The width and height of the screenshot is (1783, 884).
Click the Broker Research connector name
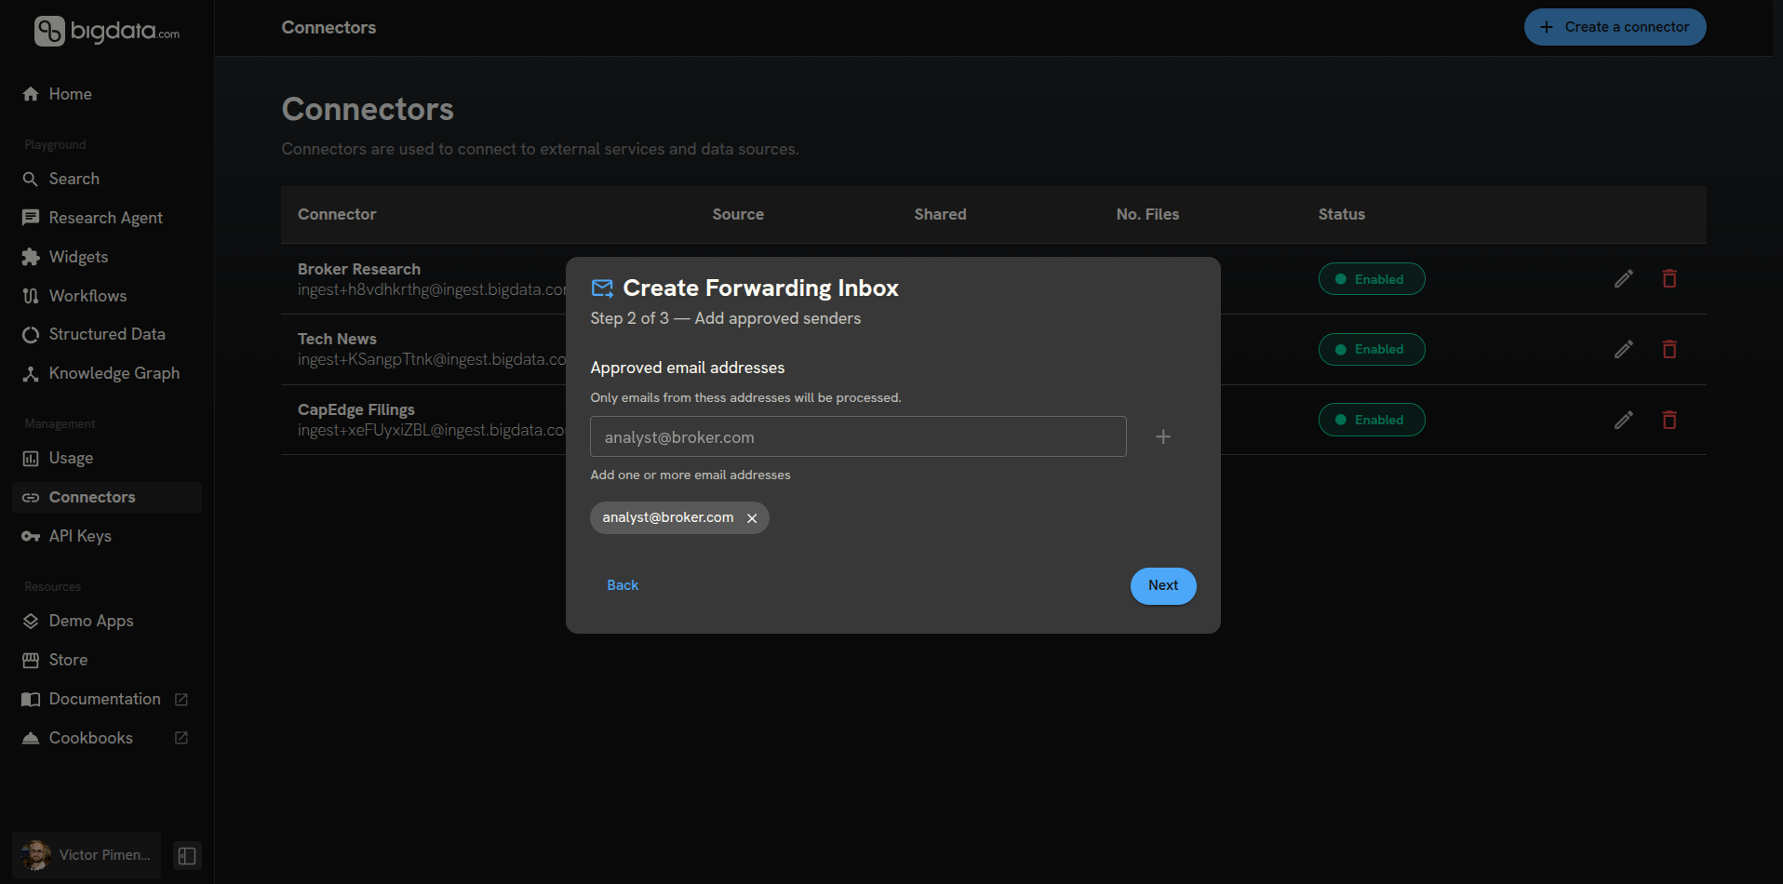(x=359, y=269)
